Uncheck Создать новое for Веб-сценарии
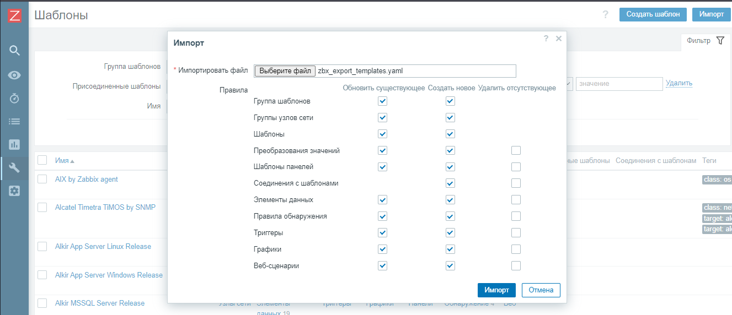 tap(450, 266)
